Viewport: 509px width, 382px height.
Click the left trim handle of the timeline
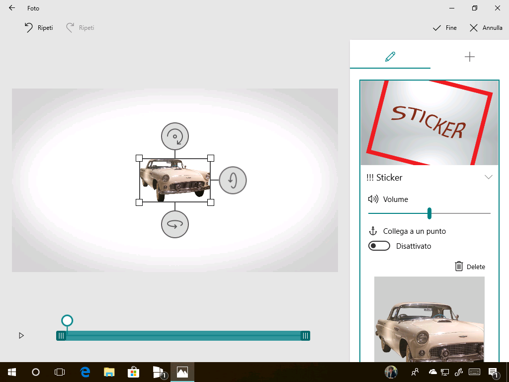(x=61, y=336)
